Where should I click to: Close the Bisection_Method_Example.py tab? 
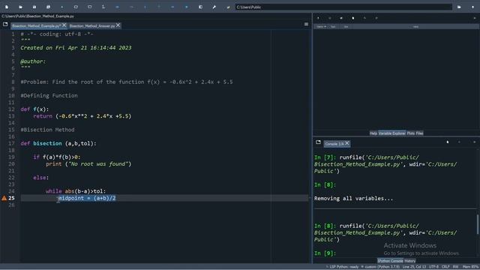pyautogui.click(x=64, y=25)
